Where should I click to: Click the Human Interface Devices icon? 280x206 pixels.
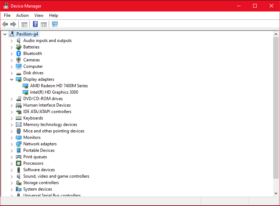click(x=19, y=105)
